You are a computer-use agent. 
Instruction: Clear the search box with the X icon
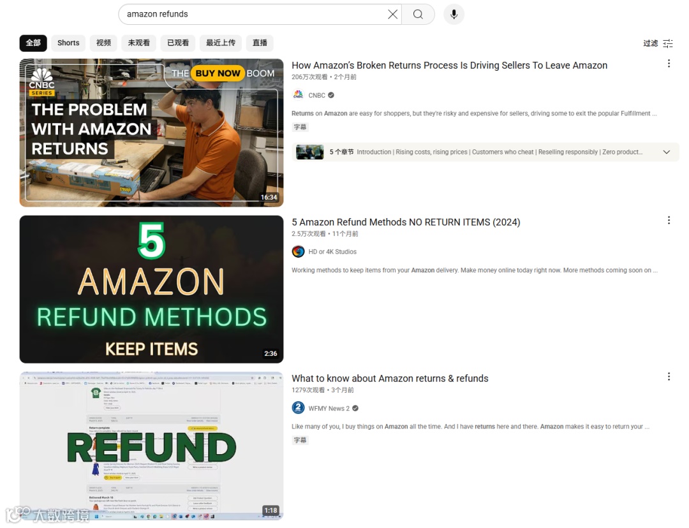(392, 14)
